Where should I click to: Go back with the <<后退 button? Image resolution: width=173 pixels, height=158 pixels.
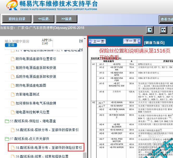44,19
